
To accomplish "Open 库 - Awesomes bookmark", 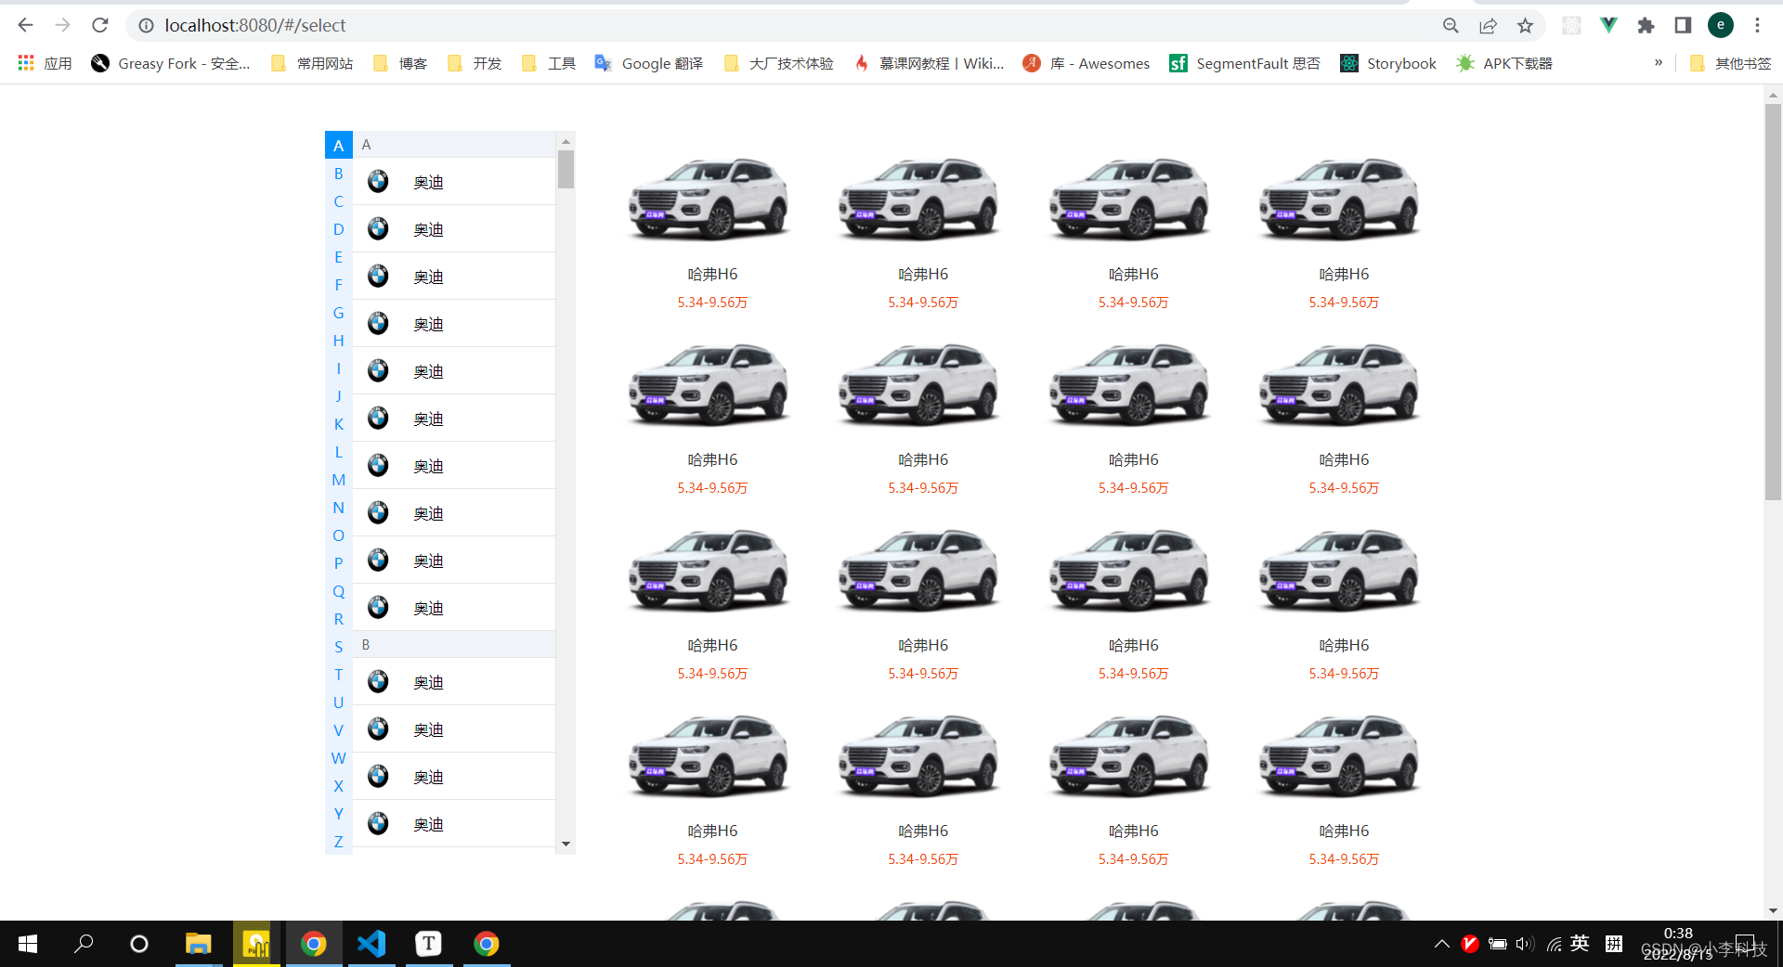I will pyautogui.click(x=1087, y=63).
